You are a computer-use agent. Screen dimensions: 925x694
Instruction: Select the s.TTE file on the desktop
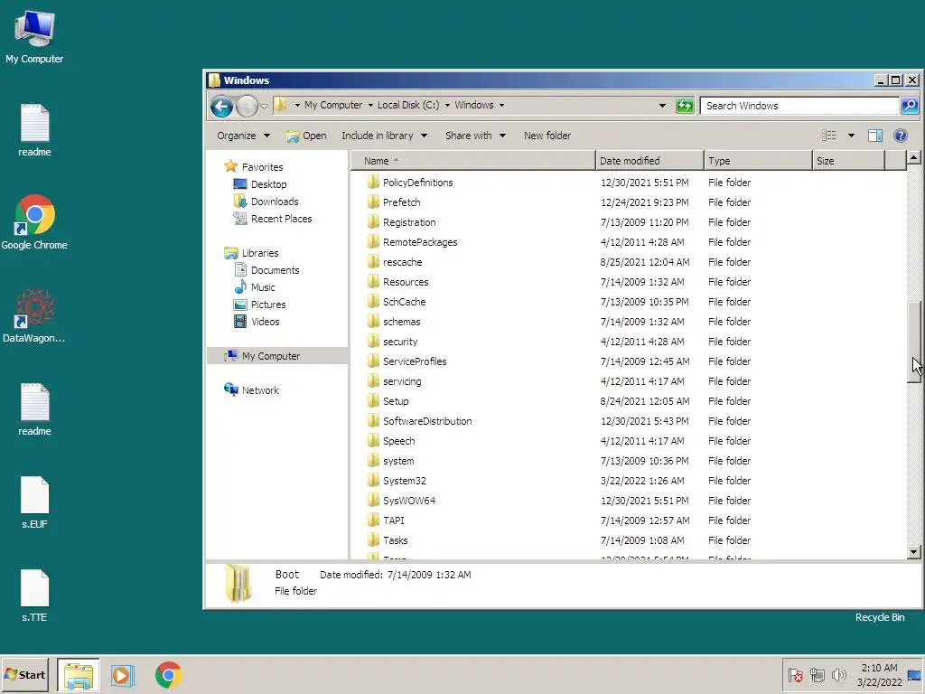[34, 596]
